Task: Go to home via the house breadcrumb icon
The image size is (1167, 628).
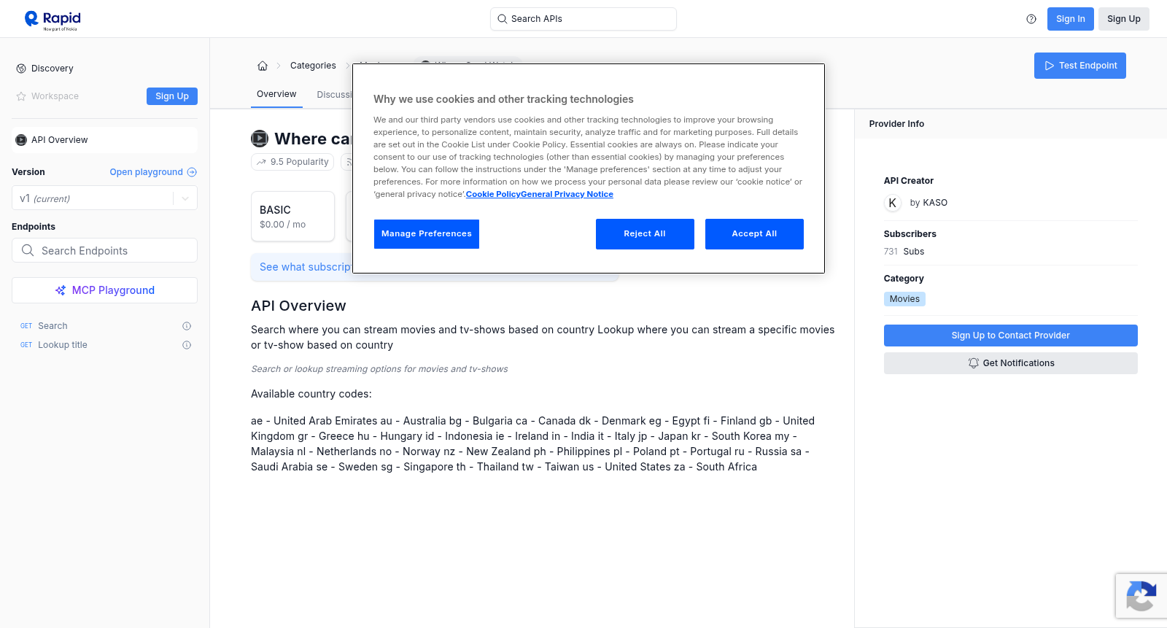Action: click(x=263, y=66)
